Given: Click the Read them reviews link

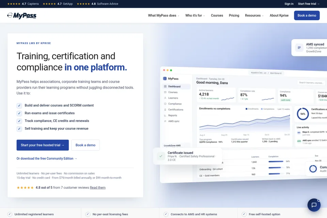Looking at the screenshot, I should [x=98, y=188].
